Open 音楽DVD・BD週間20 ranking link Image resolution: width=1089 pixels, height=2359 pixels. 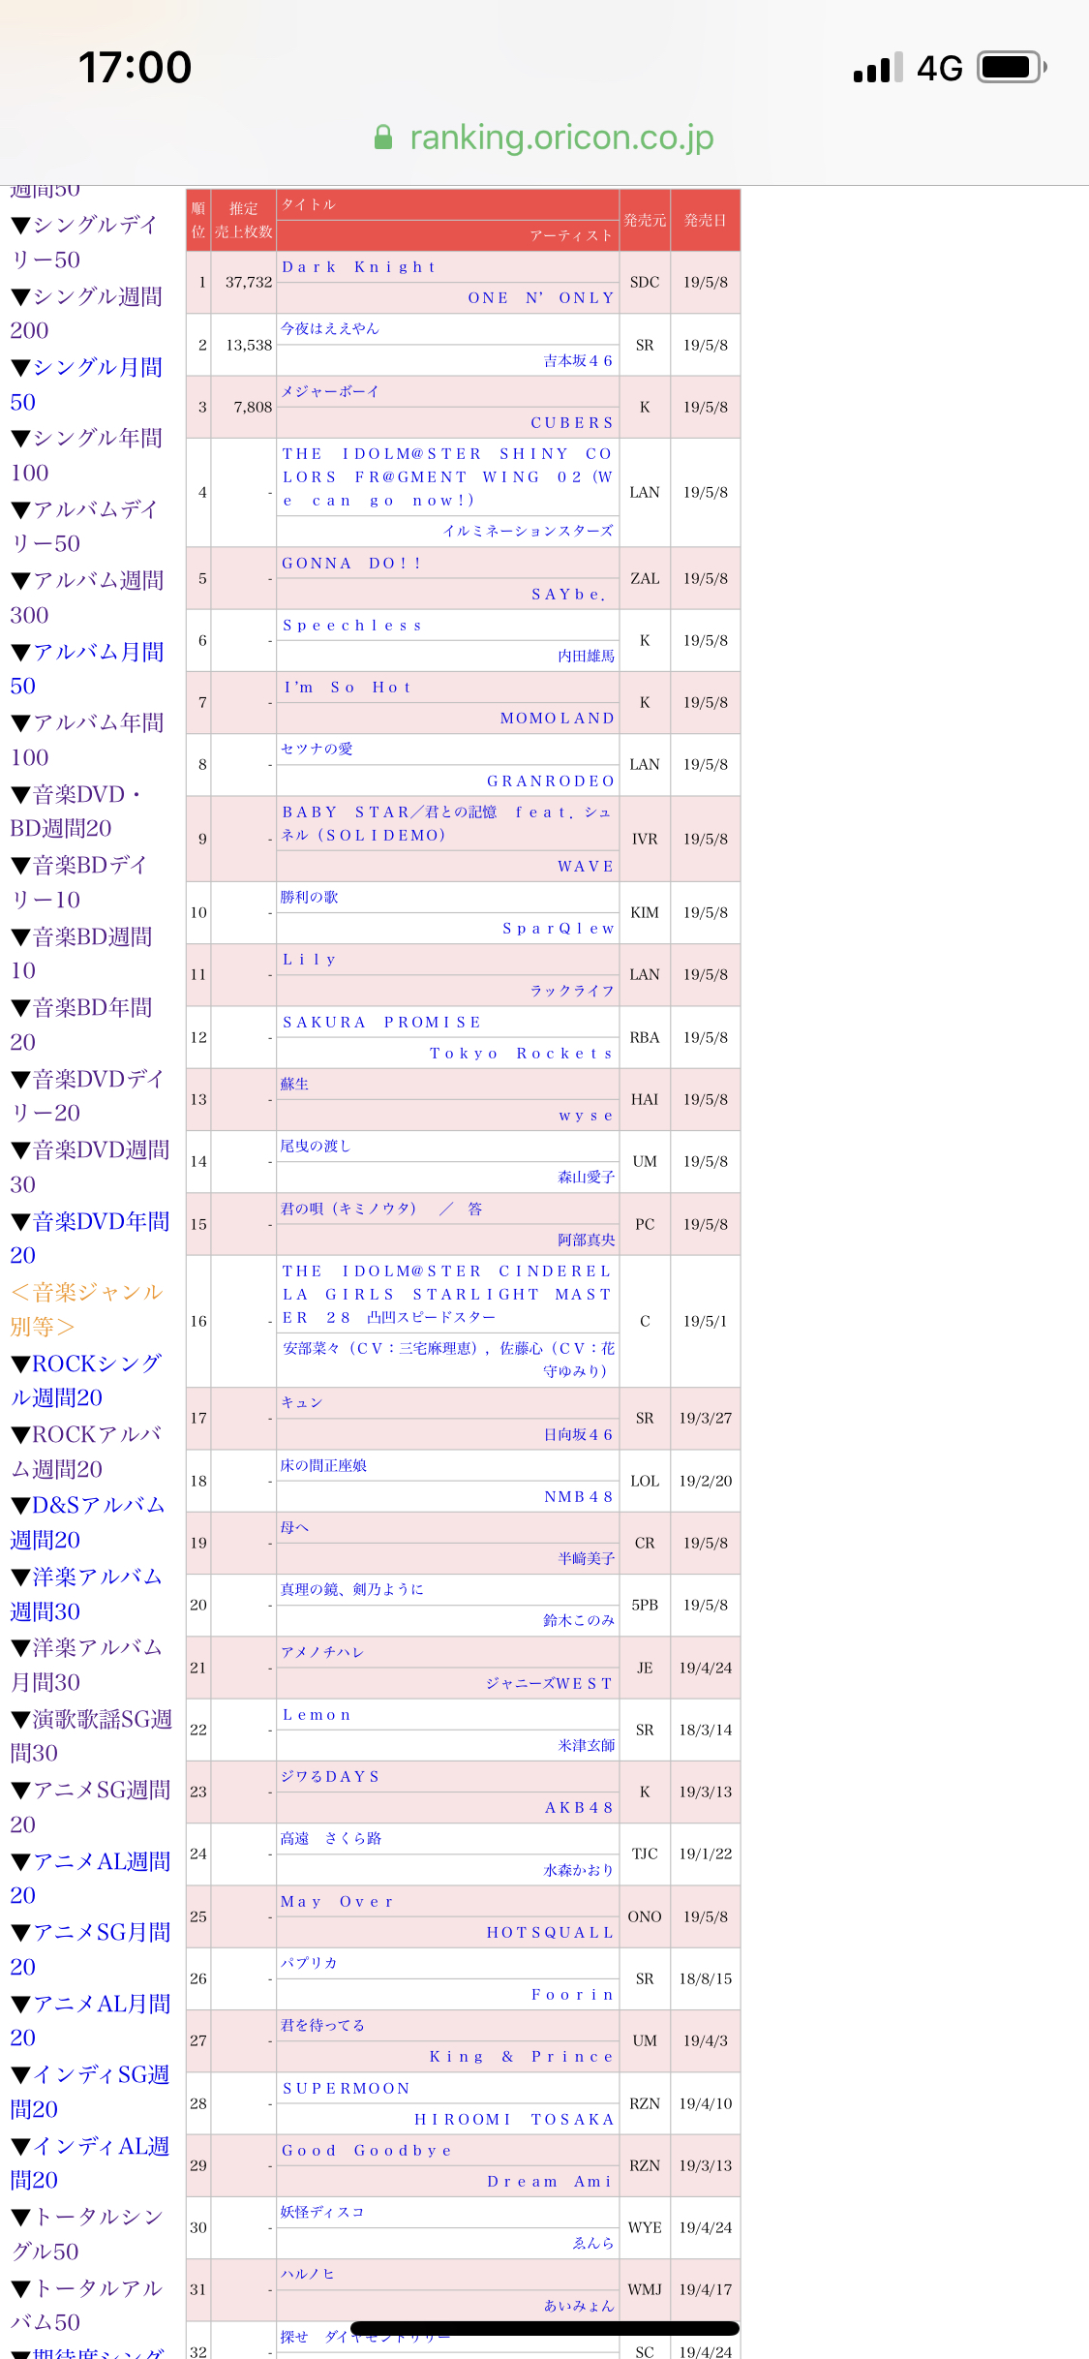pos(76,811)
